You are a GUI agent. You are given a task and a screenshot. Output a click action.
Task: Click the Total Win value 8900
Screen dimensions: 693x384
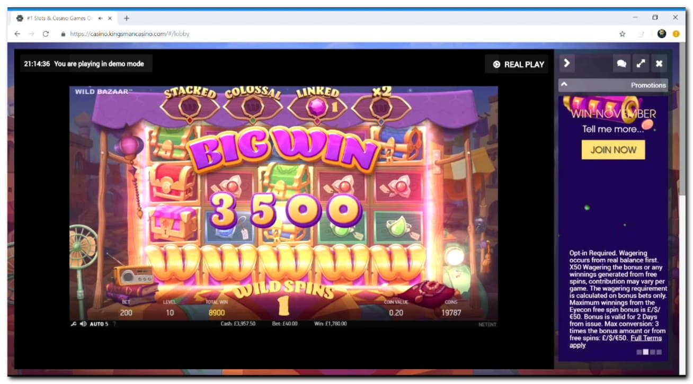(216, 312)
